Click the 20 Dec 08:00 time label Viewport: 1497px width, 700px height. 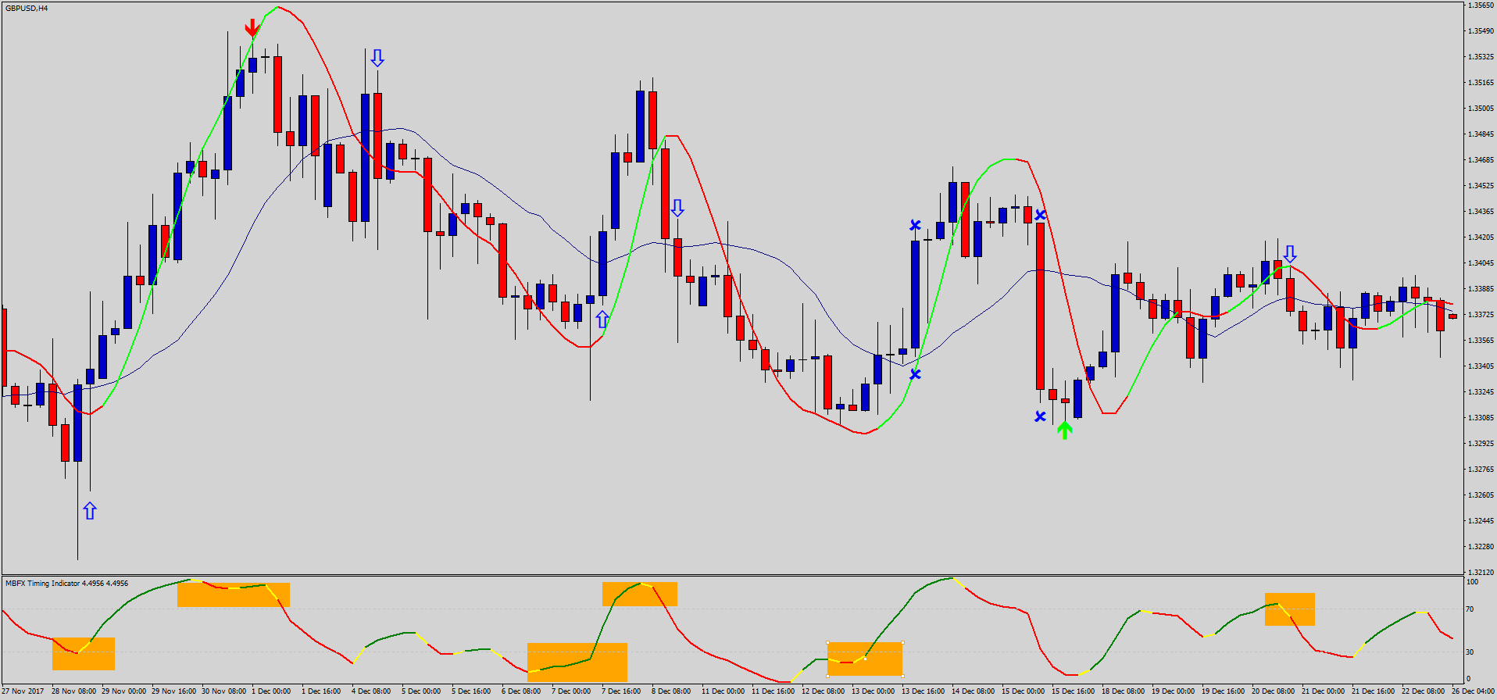[x=1274, y=691]
